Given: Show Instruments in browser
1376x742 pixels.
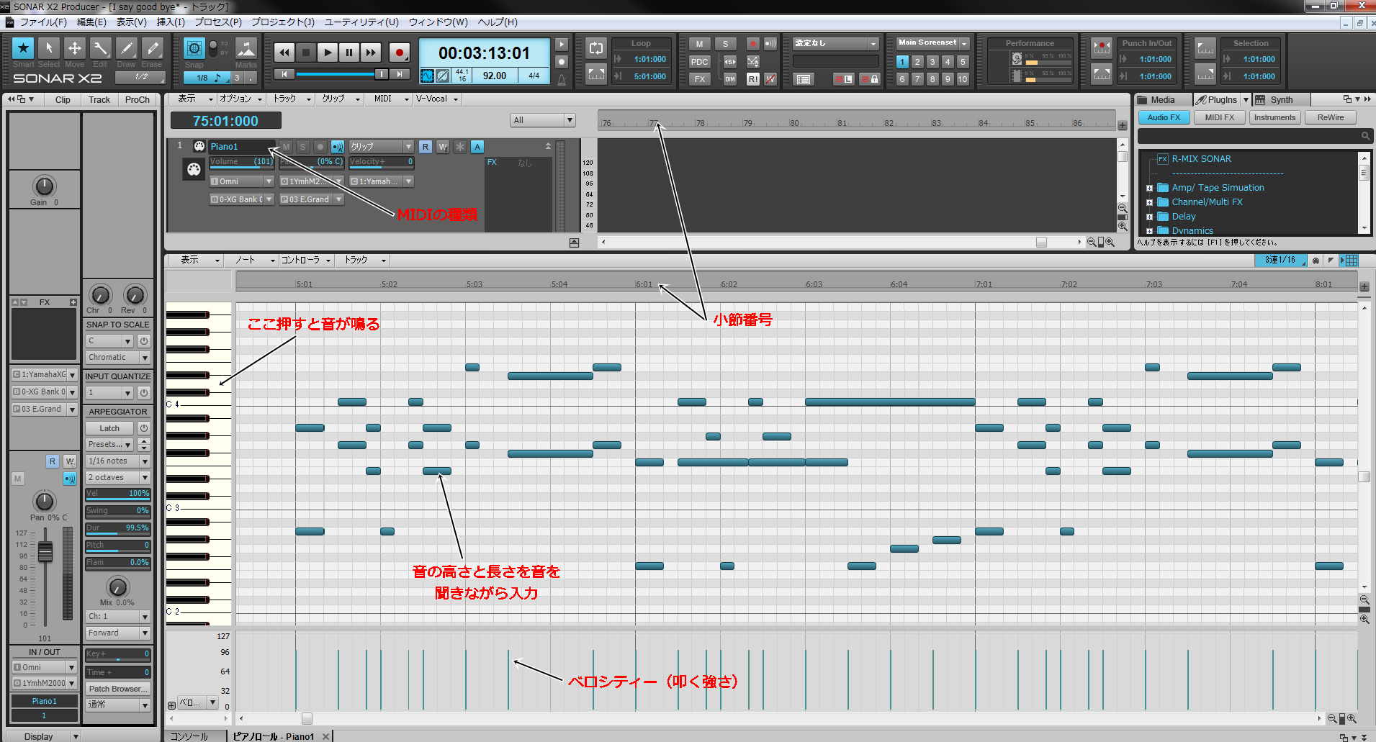Looking at the screenshot, I should (x=1274, y=117).
